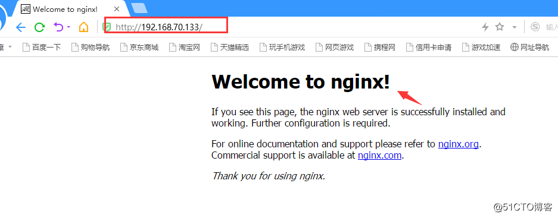Click the Welcome to nginx! heading
Image resolution: width=558 pixels, height=218 pixels.
pos(301,82)
